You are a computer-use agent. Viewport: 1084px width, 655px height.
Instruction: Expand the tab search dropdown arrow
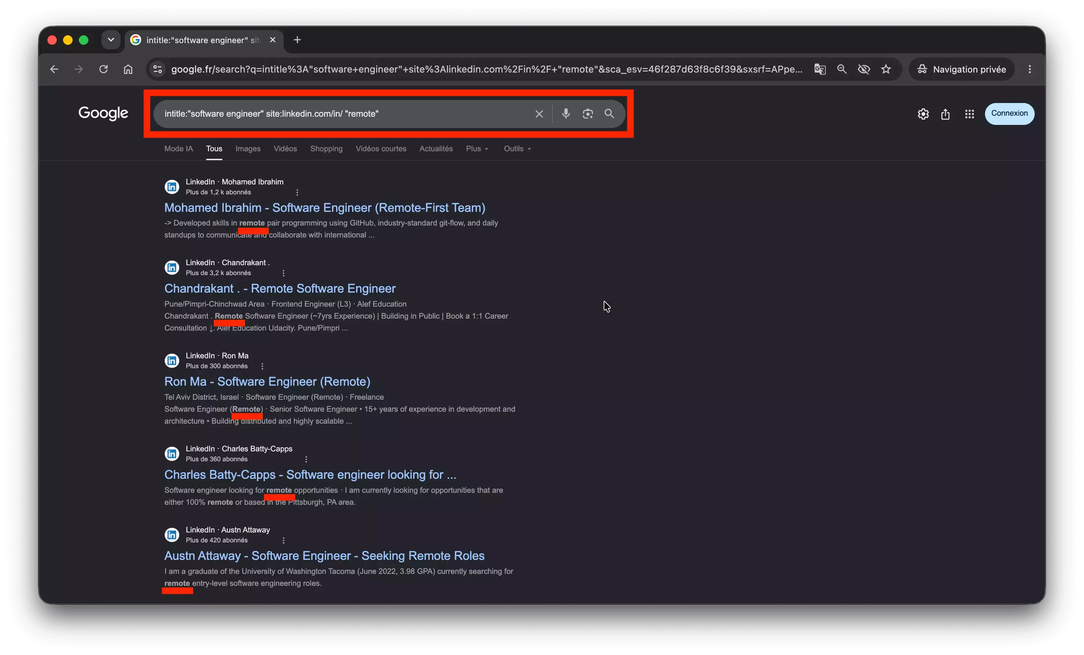(x=111, y=40)
